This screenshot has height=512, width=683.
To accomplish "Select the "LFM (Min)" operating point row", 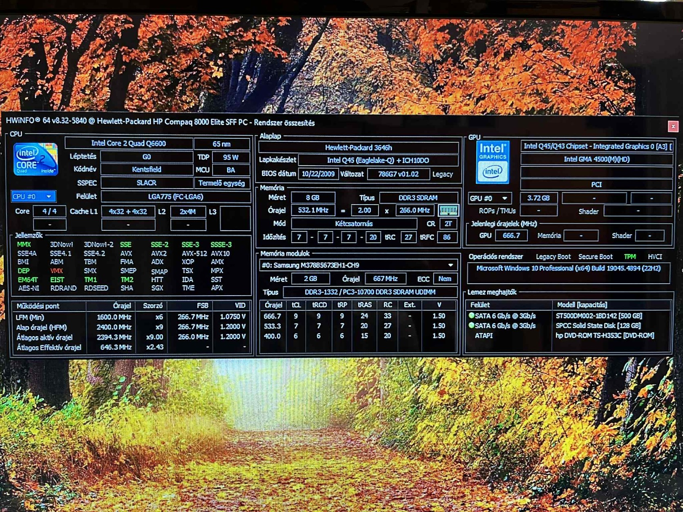I will (x=131, y=317).
